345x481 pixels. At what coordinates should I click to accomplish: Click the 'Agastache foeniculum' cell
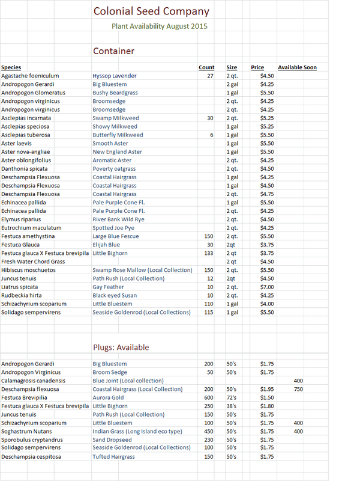coord(30,76)
